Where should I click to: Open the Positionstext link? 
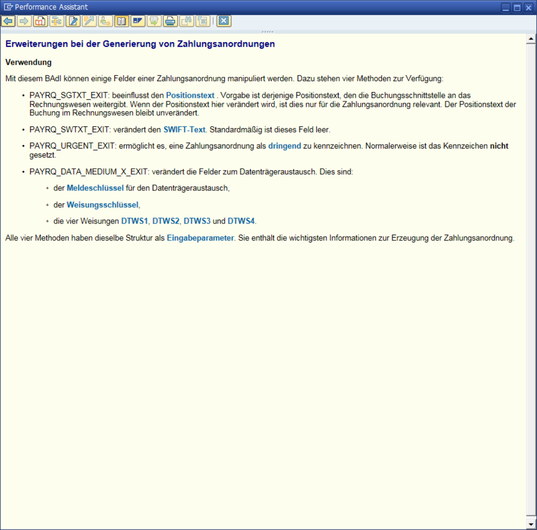(x=190, y=95)
